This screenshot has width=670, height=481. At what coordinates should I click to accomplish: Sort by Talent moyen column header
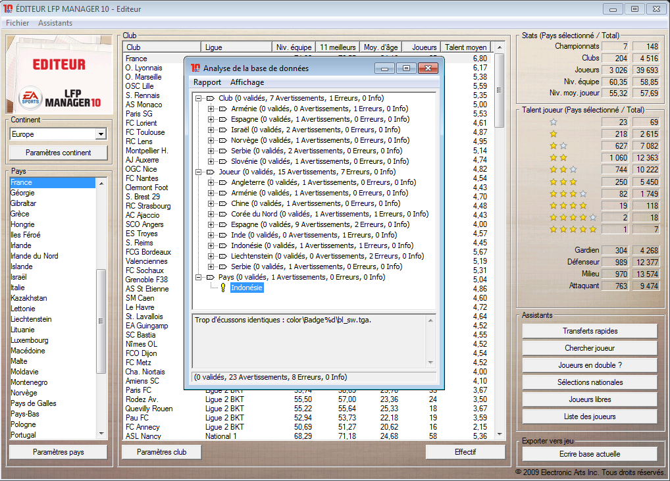click(x=466, y=47)
